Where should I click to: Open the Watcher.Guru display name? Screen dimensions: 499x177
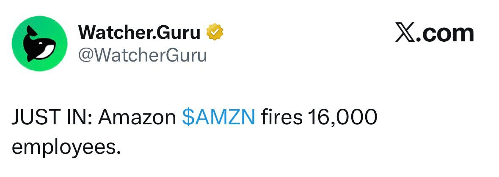pyautogui.click(x=139, y=32)
